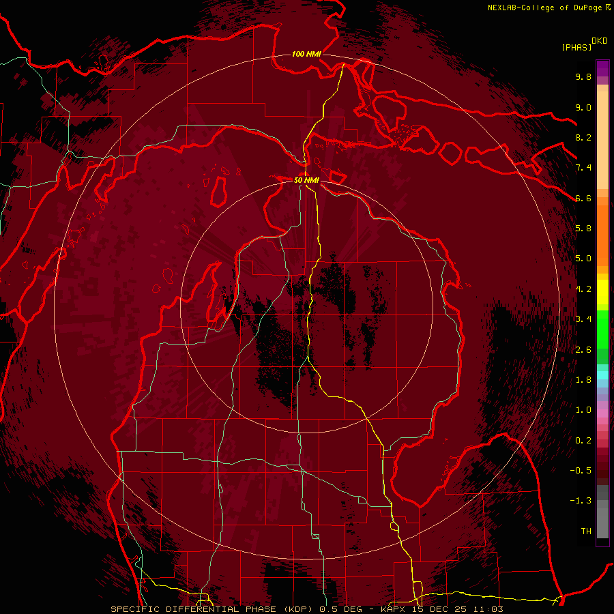This screenshot has height=614, width=614.
Task: Click the cyan color band in legend
Action: pos(602,375)
